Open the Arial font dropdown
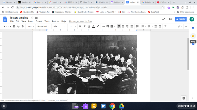 click(x=59, y=26)
